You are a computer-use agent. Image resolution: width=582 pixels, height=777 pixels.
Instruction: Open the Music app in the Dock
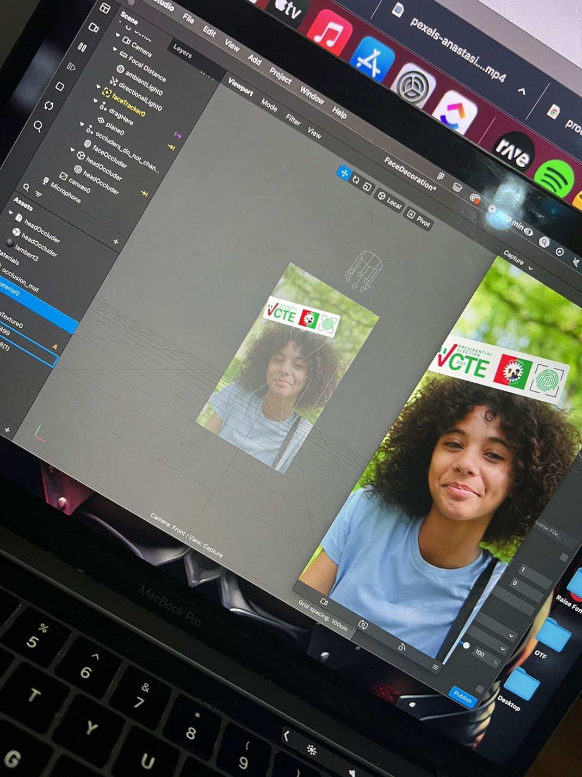(330, 33)
